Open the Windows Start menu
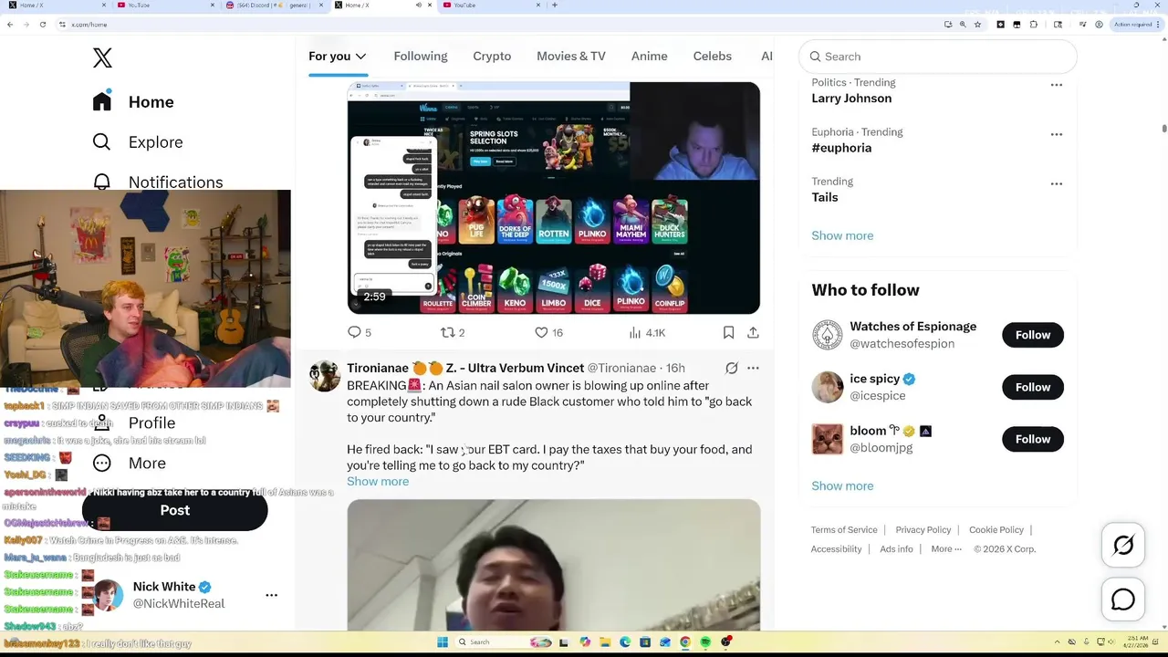The height and width of the screenshot is (657, 1168). click(x=443, y=642)
